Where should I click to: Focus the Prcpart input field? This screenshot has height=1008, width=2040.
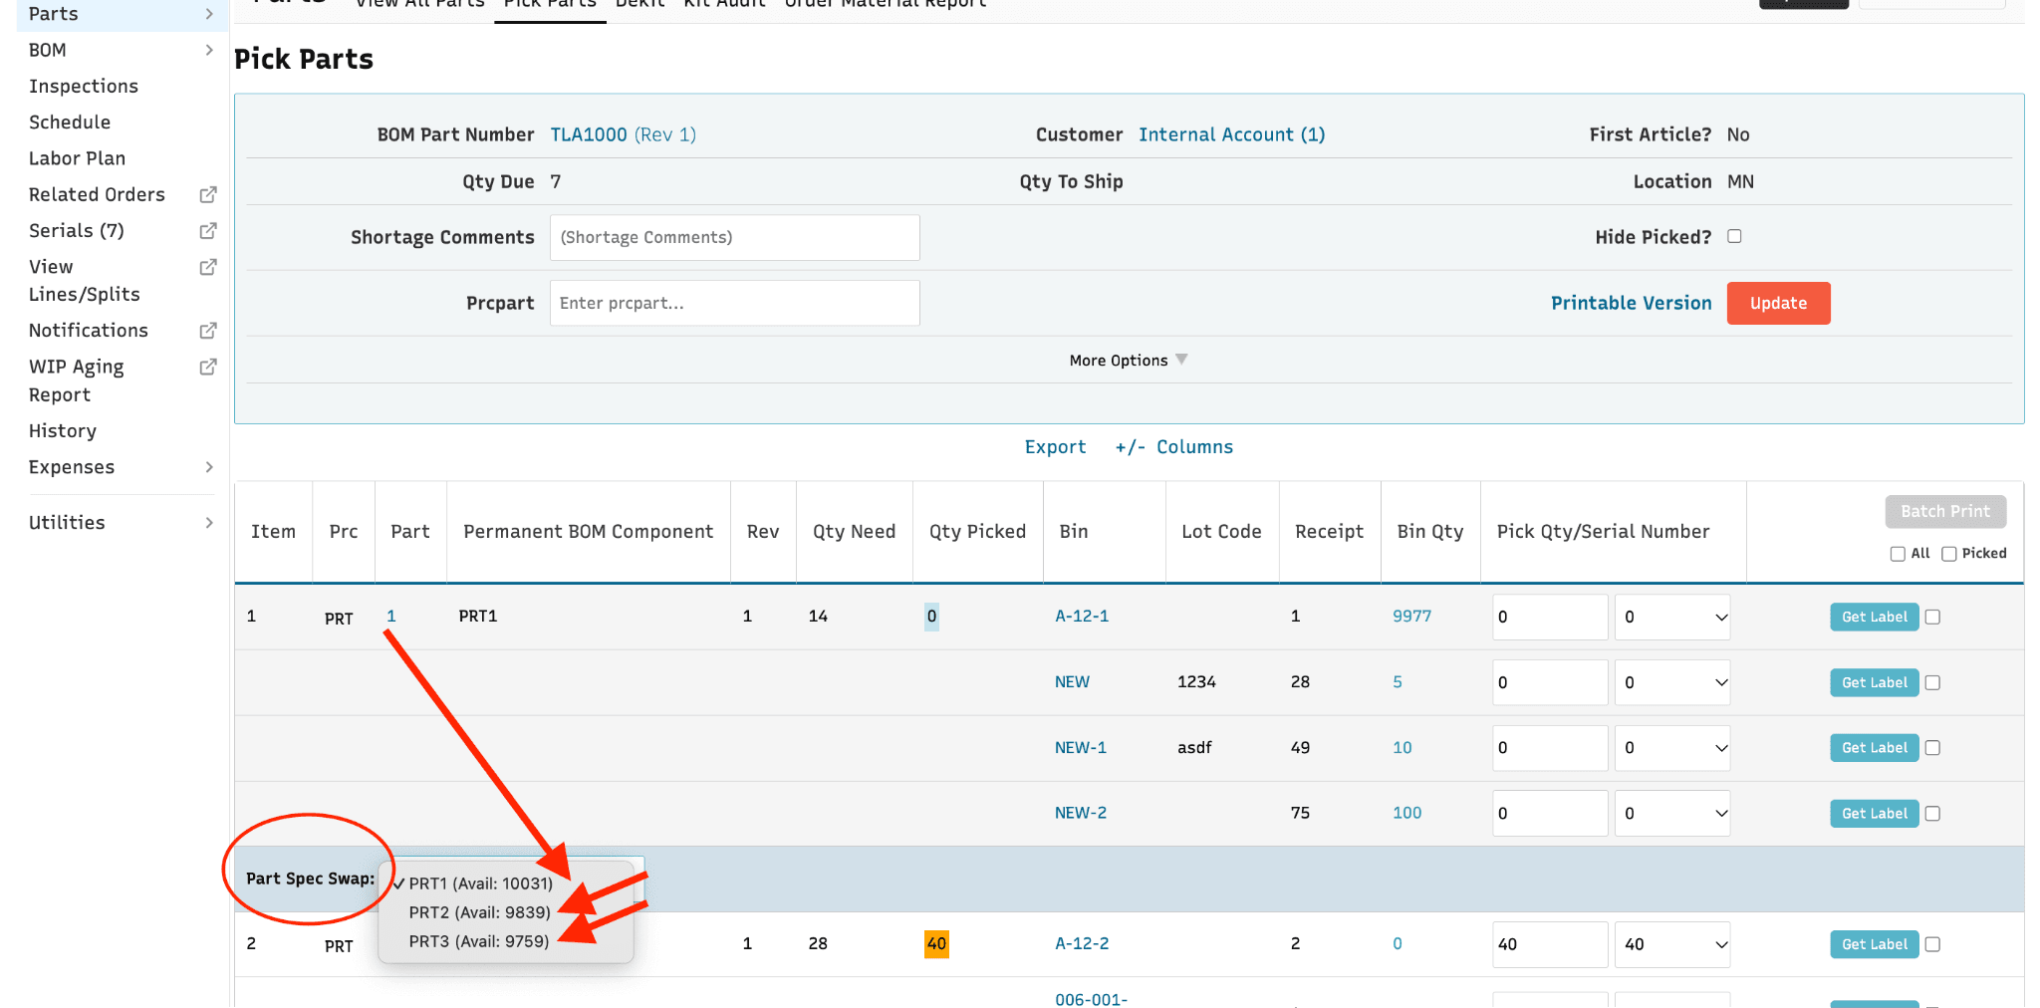point(735,303)
